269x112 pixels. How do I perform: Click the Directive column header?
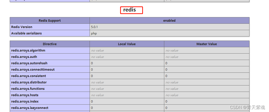(50, 44)
